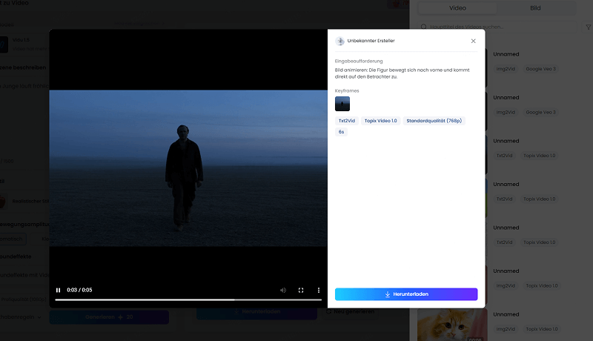Open the orange cat video thumbnail
This screenshot has height=341, width=593.
coord(452,325)
